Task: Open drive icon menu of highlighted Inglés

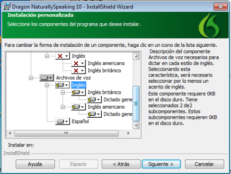Action: (62, 85)
